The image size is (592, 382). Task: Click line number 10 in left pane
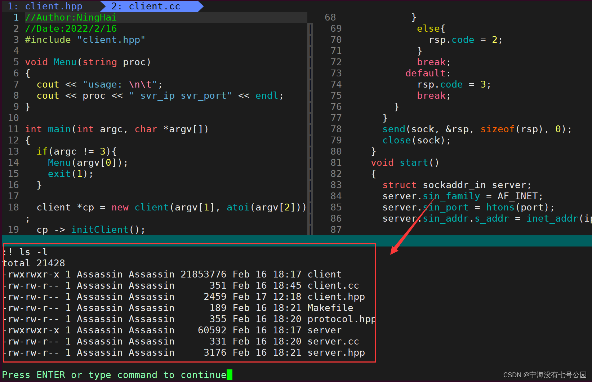pyautogui.click(x=13, y=118)
